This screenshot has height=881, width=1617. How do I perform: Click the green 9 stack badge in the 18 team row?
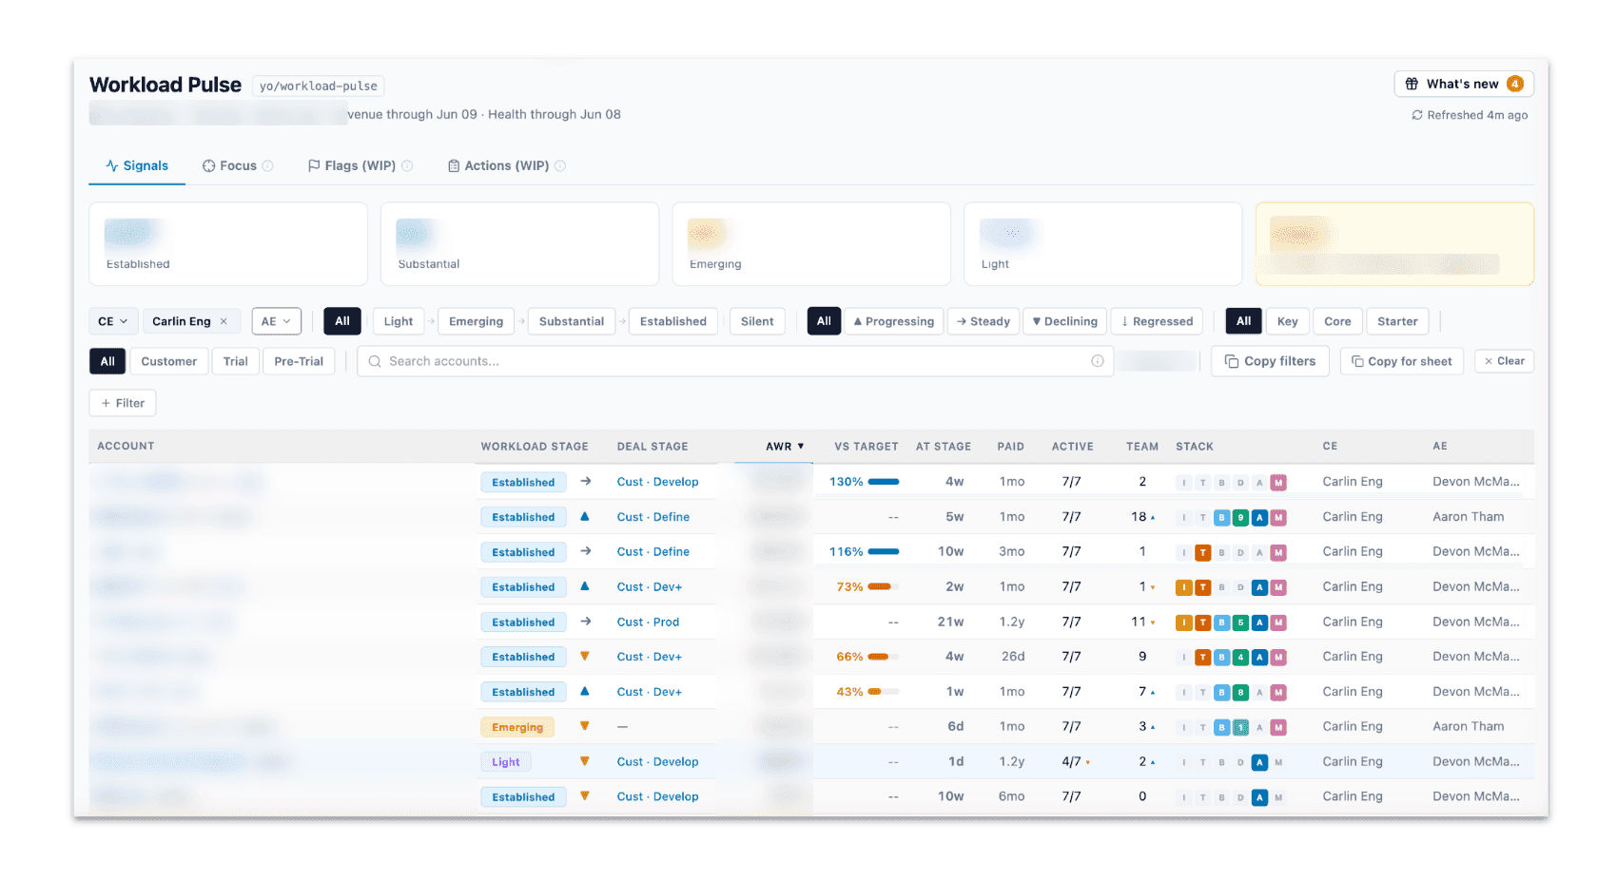tap(1240, 518)
